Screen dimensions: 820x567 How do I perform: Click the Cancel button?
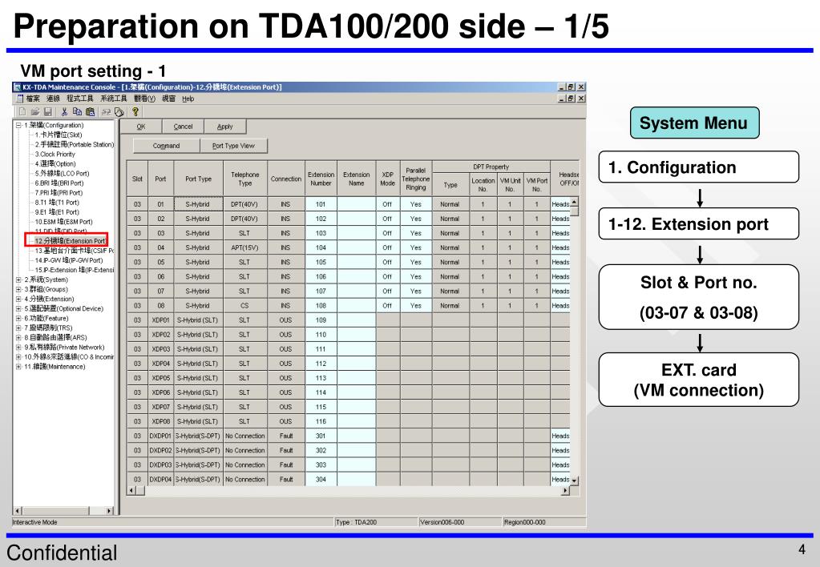[x=183, y=127]
